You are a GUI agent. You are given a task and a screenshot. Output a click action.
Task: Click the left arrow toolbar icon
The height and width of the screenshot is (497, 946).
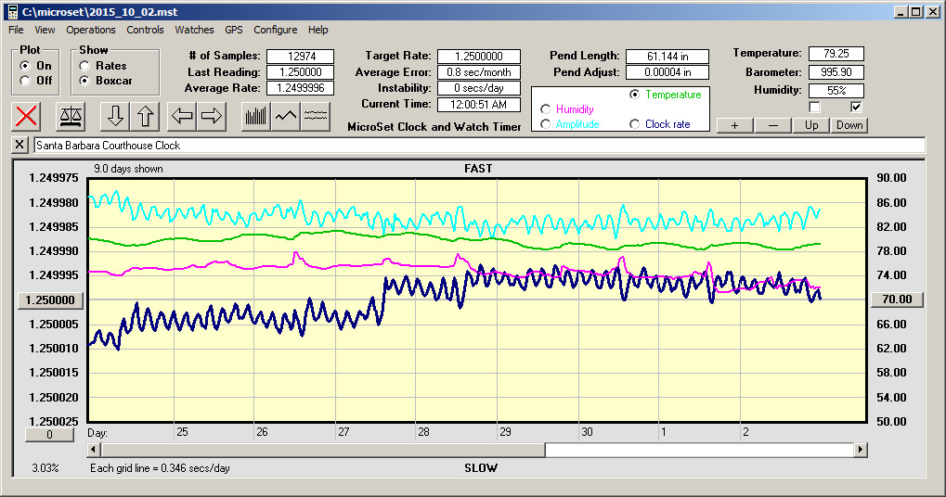pyautogui.click(x=182, y=116)
